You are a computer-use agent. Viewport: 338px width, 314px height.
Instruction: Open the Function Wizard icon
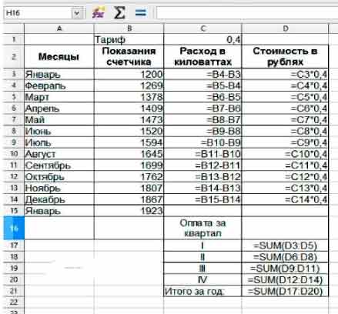(x=99, y=12)
